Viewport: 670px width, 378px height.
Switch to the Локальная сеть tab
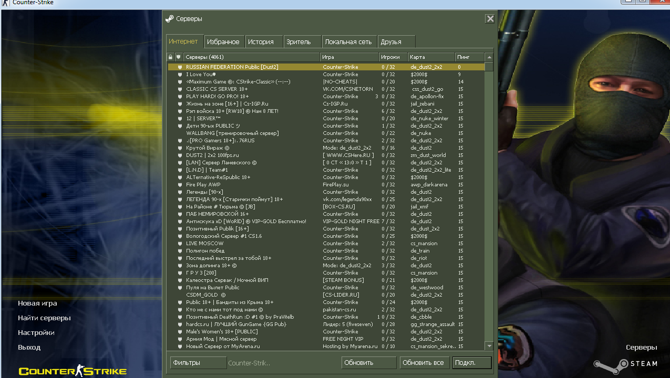348,42
